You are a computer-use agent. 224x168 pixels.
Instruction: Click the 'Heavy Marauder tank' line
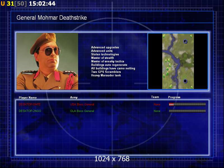click(x=106, y=75)
